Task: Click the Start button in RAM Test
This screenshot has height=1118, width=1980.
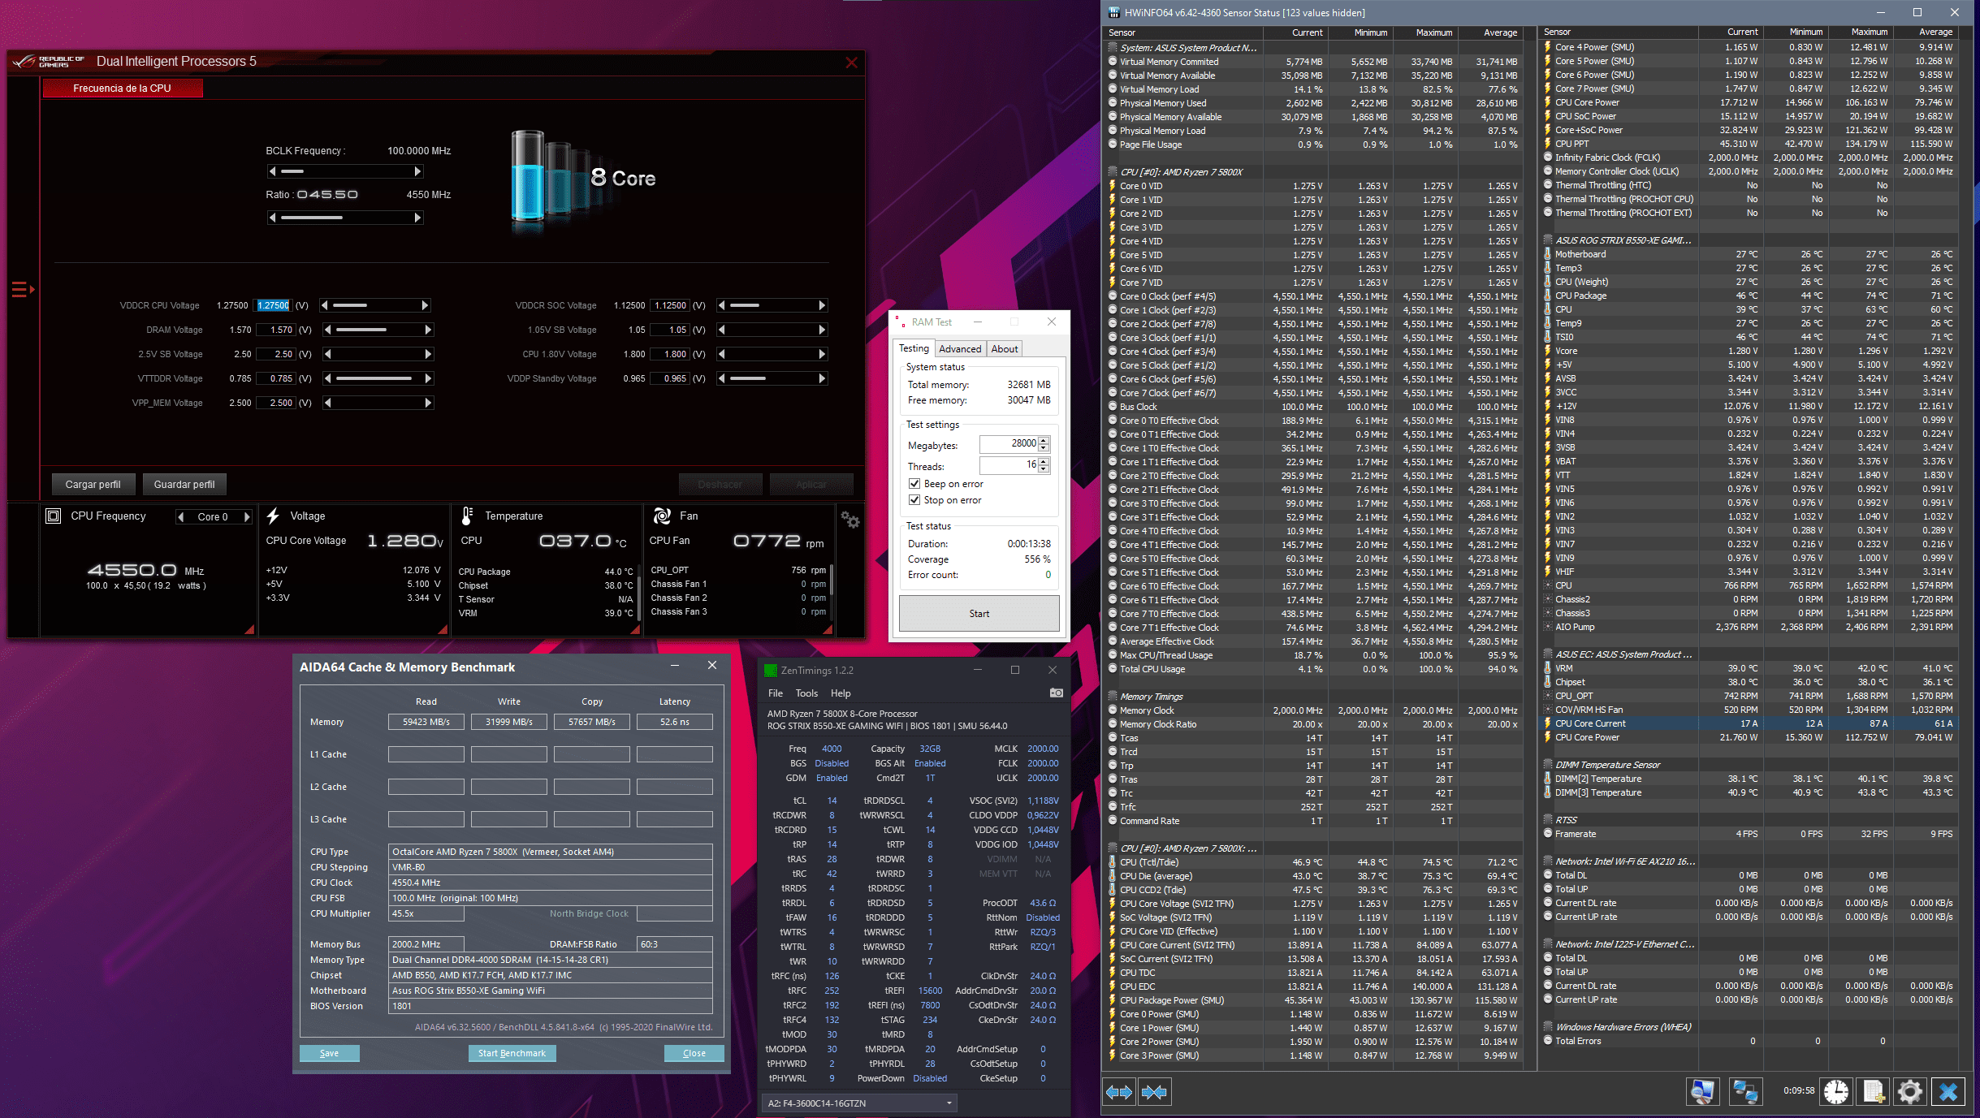Action: coord(978,614)
